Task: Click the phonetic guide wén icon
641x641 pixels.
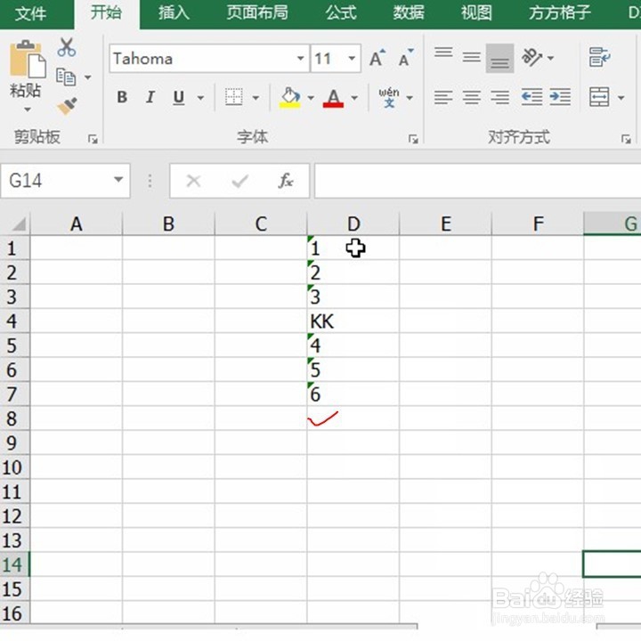Action: [389, 98]
